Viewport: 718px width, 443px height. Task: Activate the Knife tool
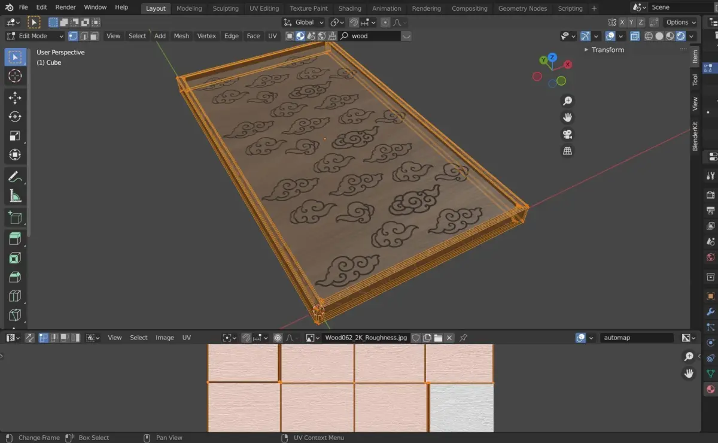coord(16,315)
